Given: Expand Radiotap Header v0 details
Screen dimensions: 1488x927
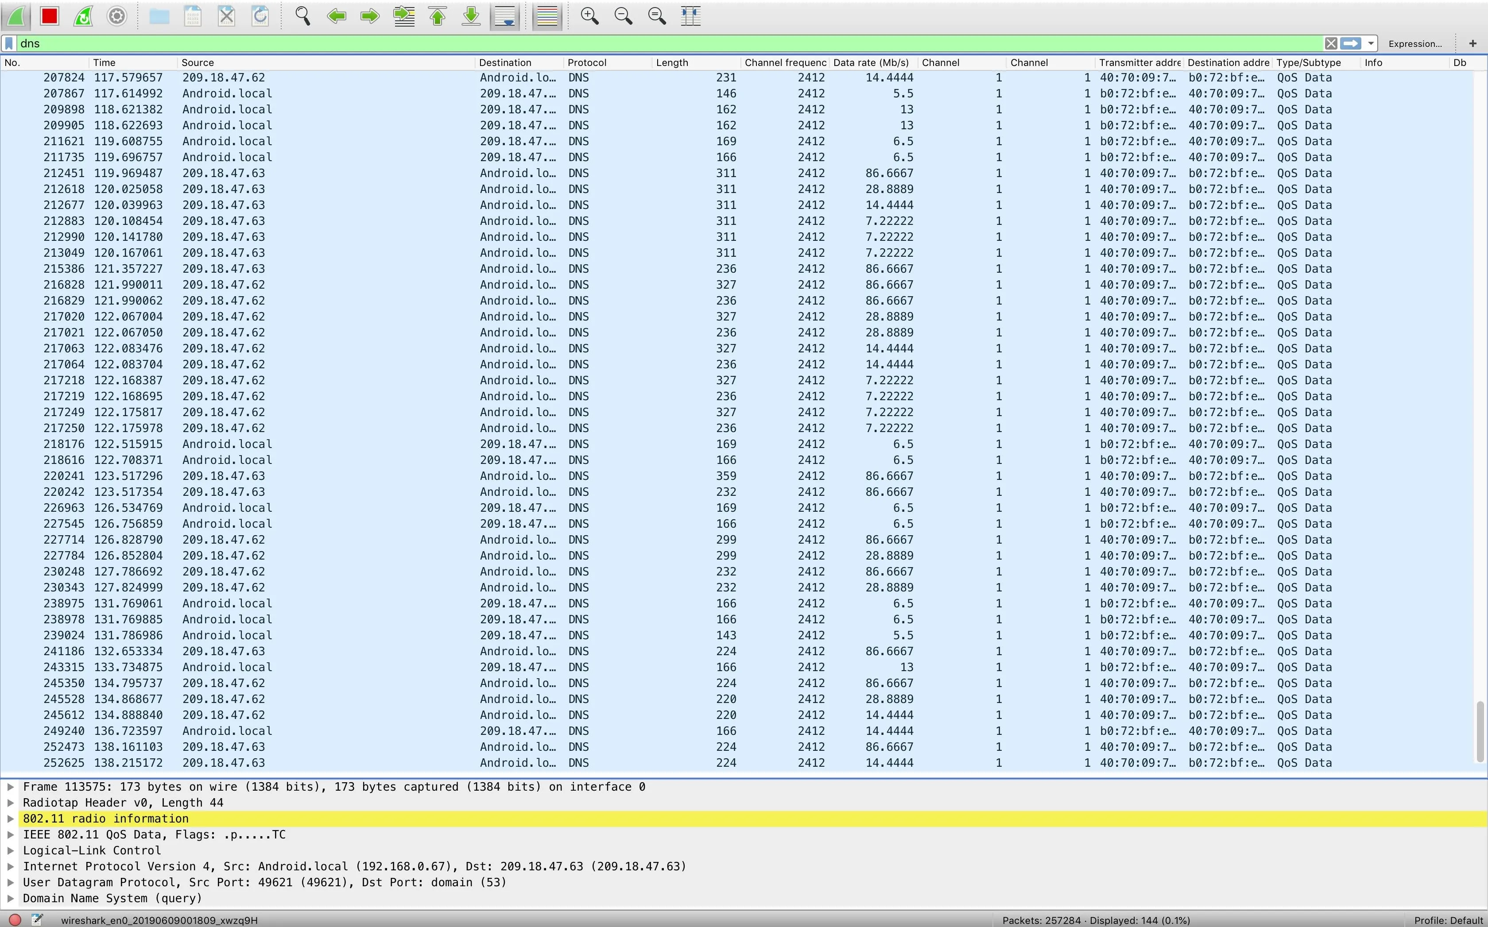Looking at the screenshot, I should click(11, 803).
